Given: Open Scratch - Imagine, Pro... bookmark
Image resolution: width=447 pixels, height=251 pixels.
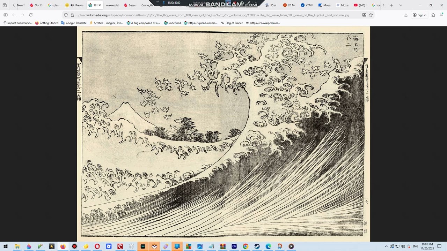Looking at the screenshot, I should [106, 23].
